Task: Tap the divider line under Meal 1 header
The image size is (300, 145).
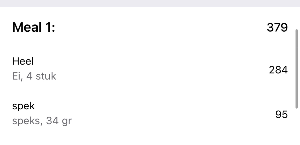Action: point(150,47)
